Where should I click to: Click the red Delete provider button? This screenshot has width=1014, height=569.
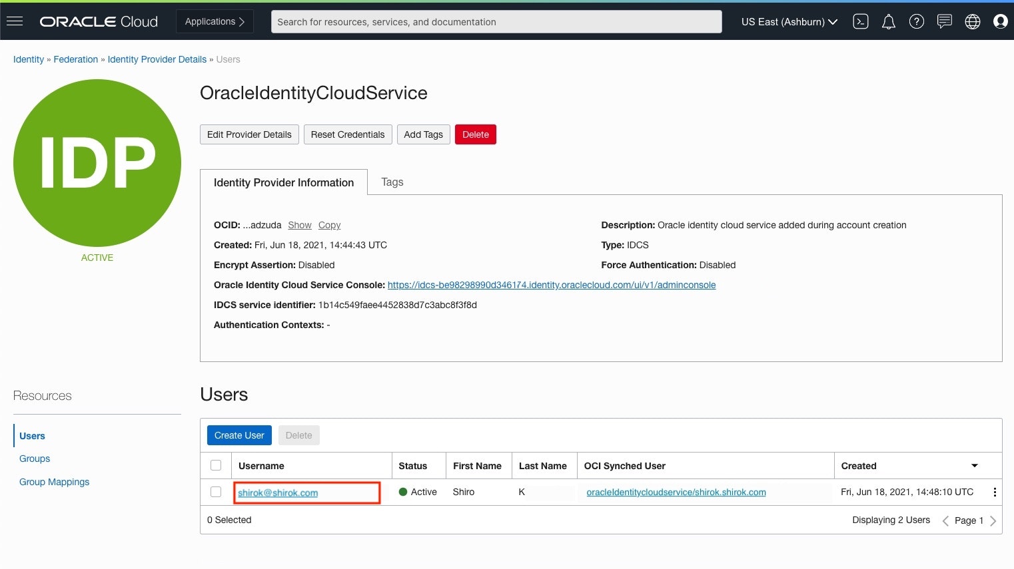pyautogui.click(x=476, y=134)
